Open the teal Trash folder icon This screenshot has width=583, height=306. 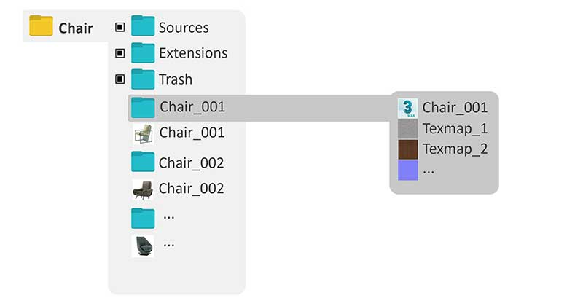click(x=143, y=79)
